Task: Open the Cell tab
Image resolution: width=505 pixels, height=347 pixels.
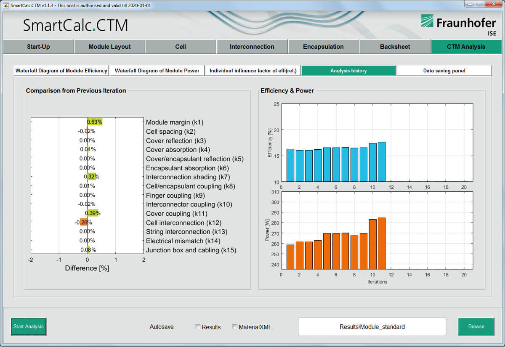Action: [181, 47]
